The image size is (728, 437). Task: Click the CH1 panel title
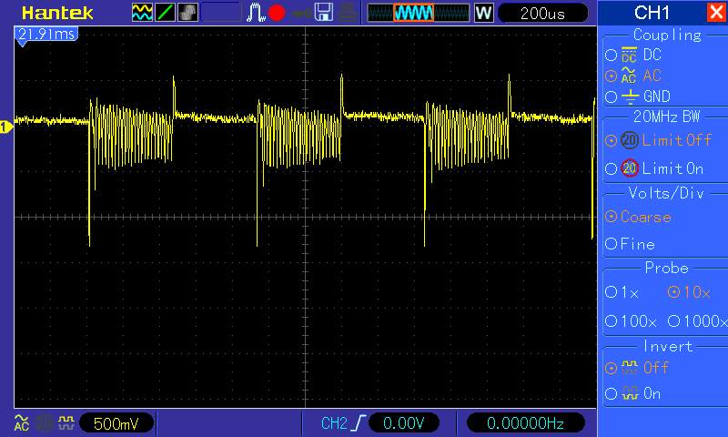(652, 13)
